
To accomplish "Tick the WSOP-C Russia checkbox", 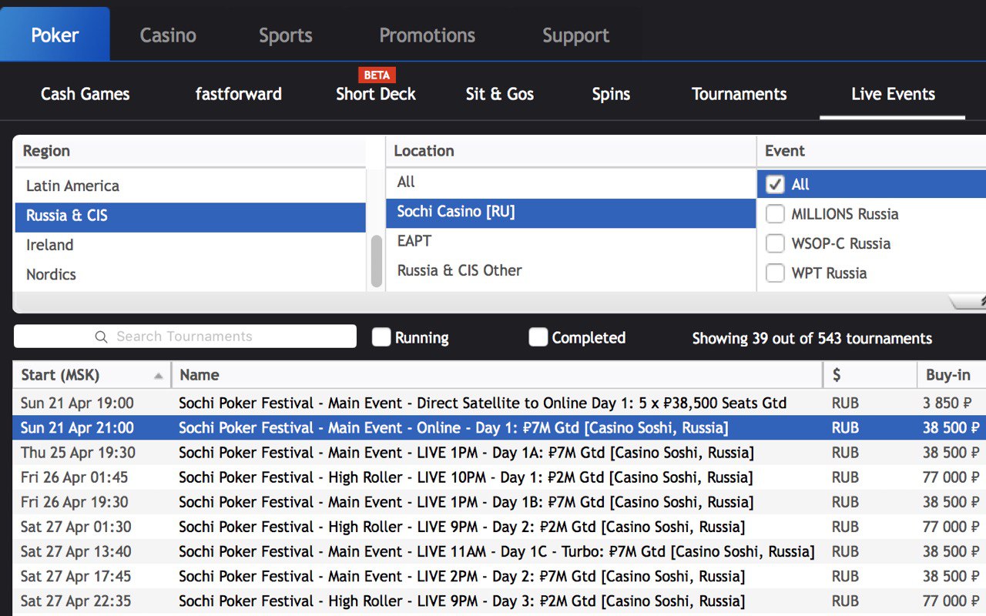I will (776, 243).
